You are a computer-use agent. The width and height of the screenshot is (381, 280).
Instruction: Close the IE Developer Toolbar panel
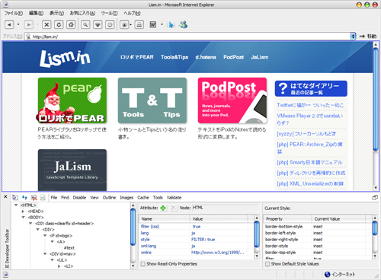tap(5, 197)
